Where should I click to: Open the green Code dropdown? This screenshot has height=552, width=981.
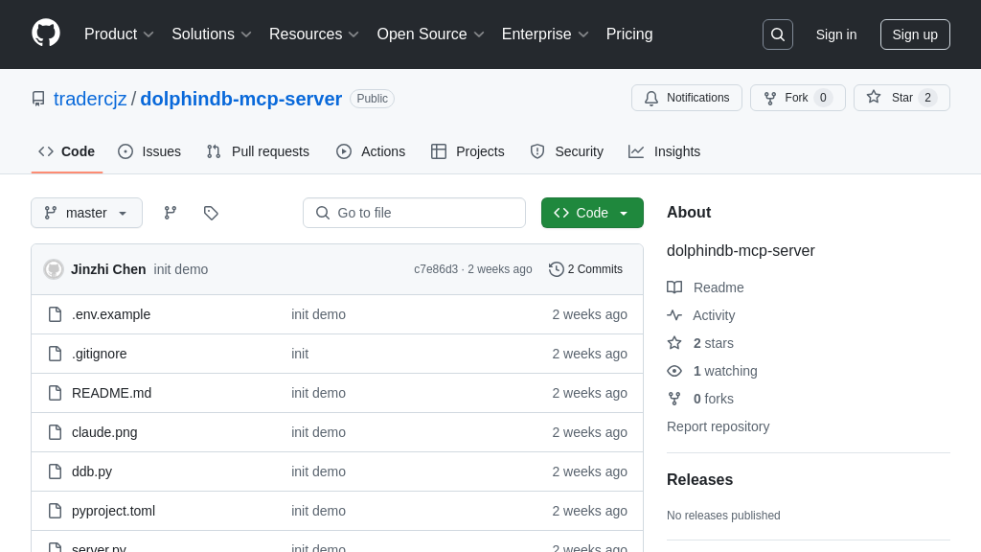point(591,213)
